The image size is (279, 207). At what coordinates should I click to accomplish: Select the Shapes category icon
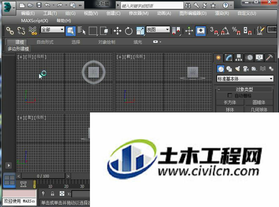click(229, 69)
